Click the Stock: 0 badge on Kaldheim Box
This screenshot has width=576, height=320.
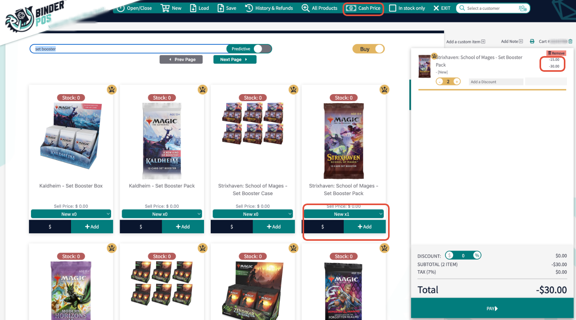[71, 98]
